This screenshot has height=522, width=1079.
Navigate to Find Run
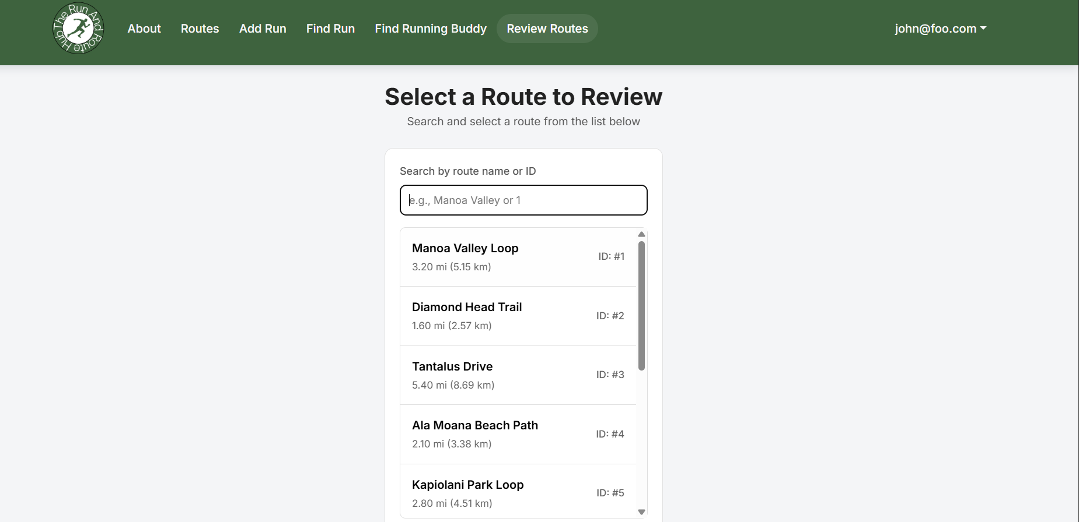[330, 29]
